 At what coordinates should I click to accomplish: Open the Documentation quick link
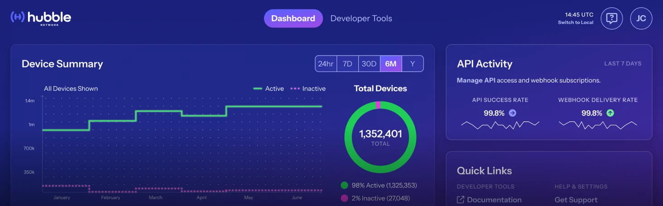coord(494,200)
